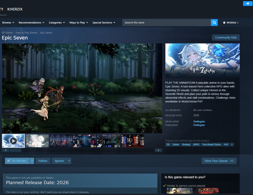Select the fifth battle screenshot thumbnail
The width and height of the screenshot is (253, 195).
tap(109, 141)
